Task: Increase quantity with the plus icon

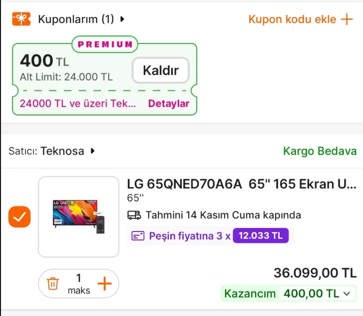Action: coord(104,284)
